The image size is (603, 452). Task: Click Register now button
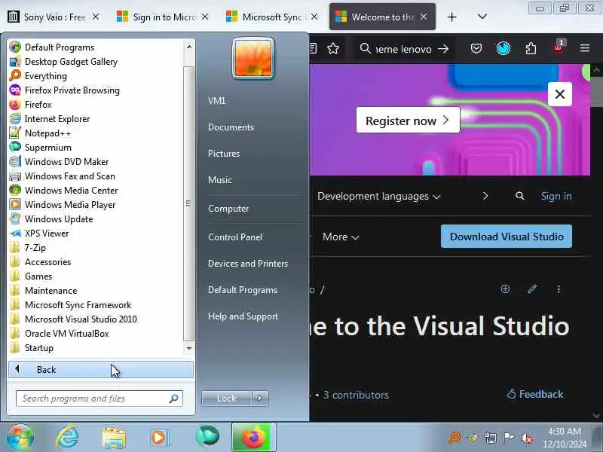pyautogui.click(x=408, y=121)
